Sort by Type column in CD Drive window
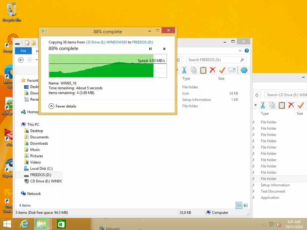This screenshot has height=230, width=307. coord(265,114)
